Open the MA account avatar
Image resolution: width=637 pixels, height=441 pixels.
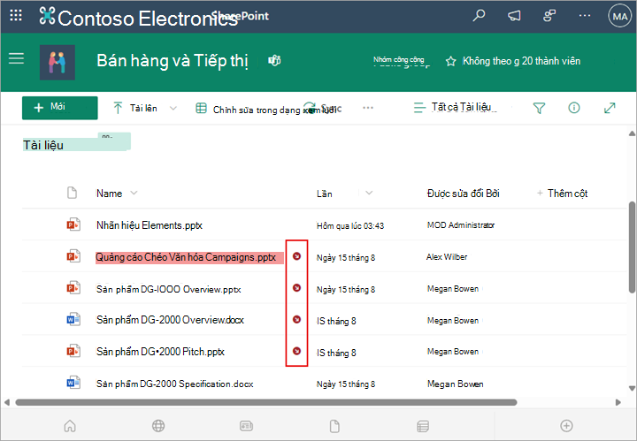(619, 16)
